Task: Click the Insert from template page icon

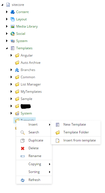Action: 58,141
